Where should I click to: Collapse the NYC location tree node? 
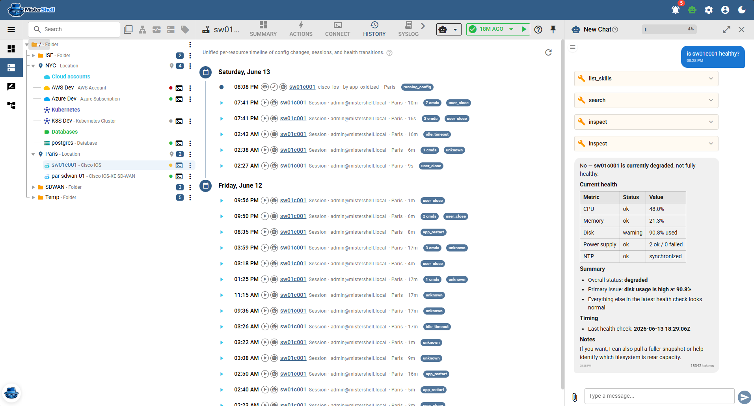click(33, 66)
